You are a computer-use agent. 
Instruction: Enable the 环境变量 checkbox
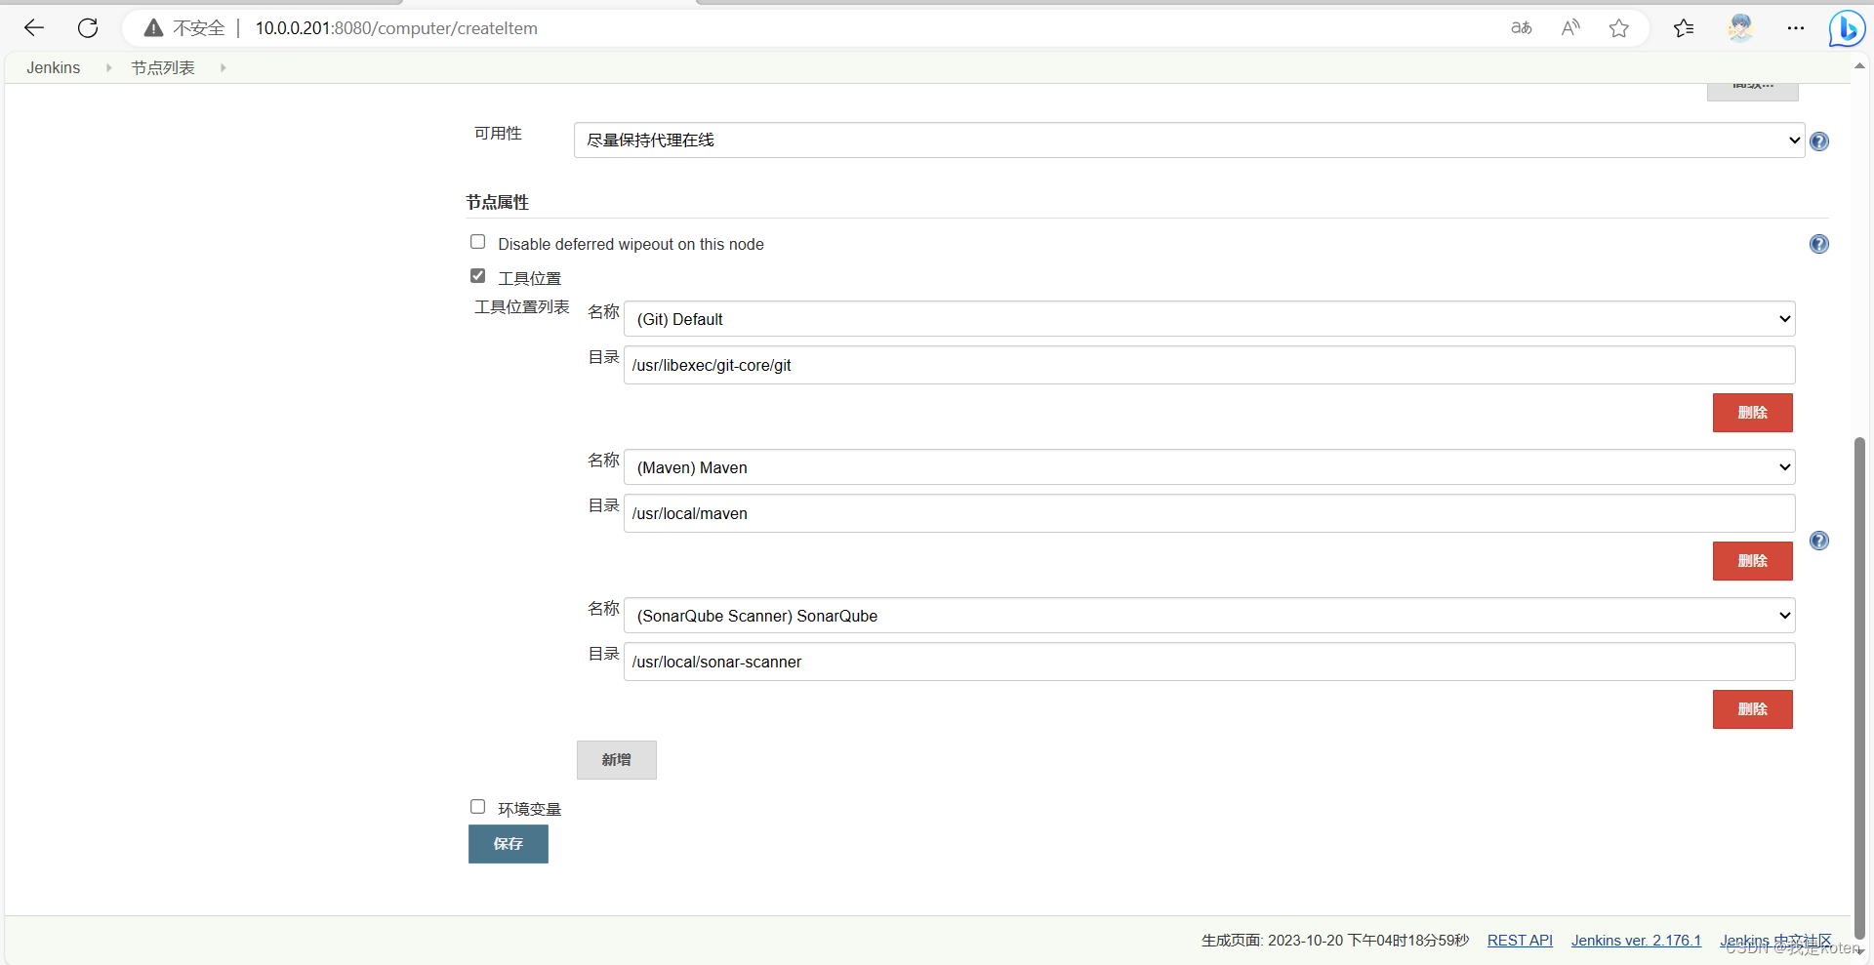coord(477,807)
